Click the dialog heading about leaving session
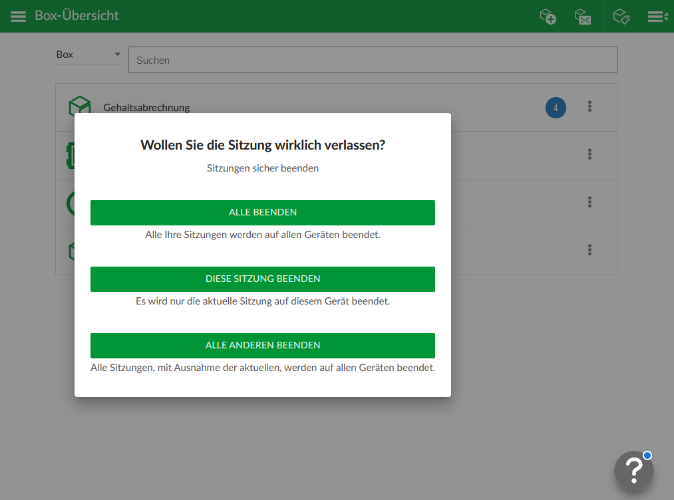Viewport: 674px width, 500px height. [x=263, y=145]
